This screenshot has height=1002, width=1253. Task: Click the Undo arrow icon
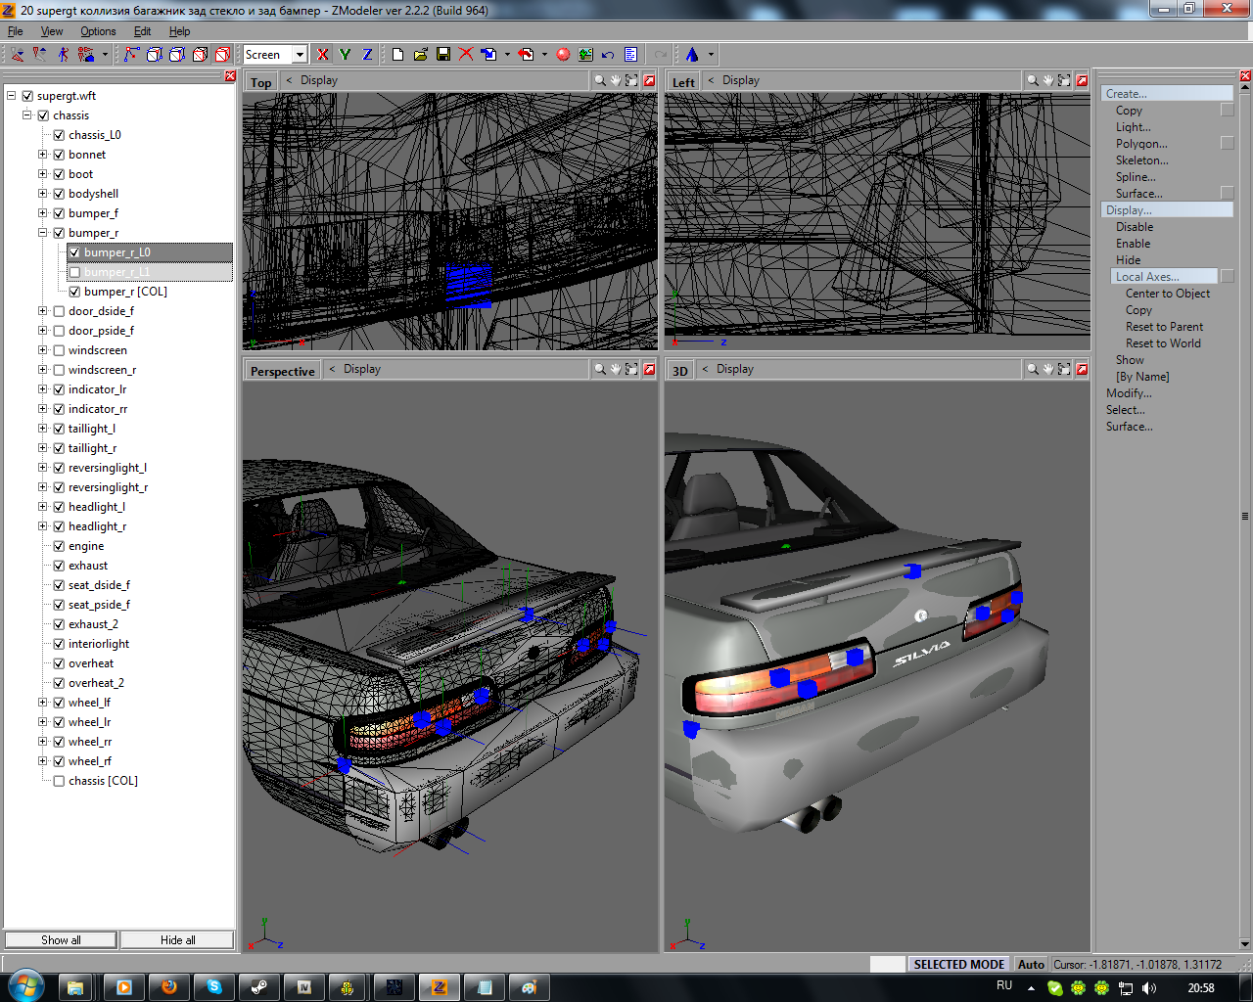click(x=608, y=55)
